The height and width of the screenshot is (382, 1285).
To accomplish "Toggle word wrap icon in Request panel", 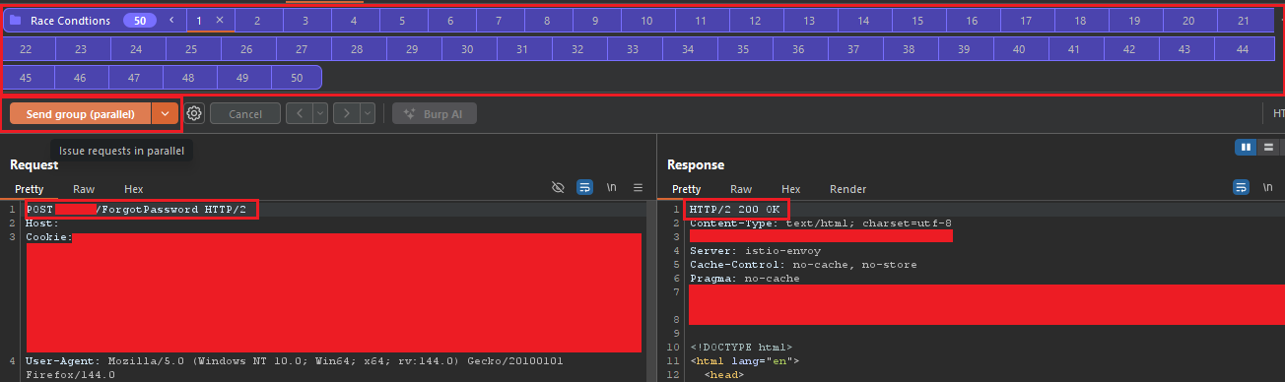I will pos(583,187).
